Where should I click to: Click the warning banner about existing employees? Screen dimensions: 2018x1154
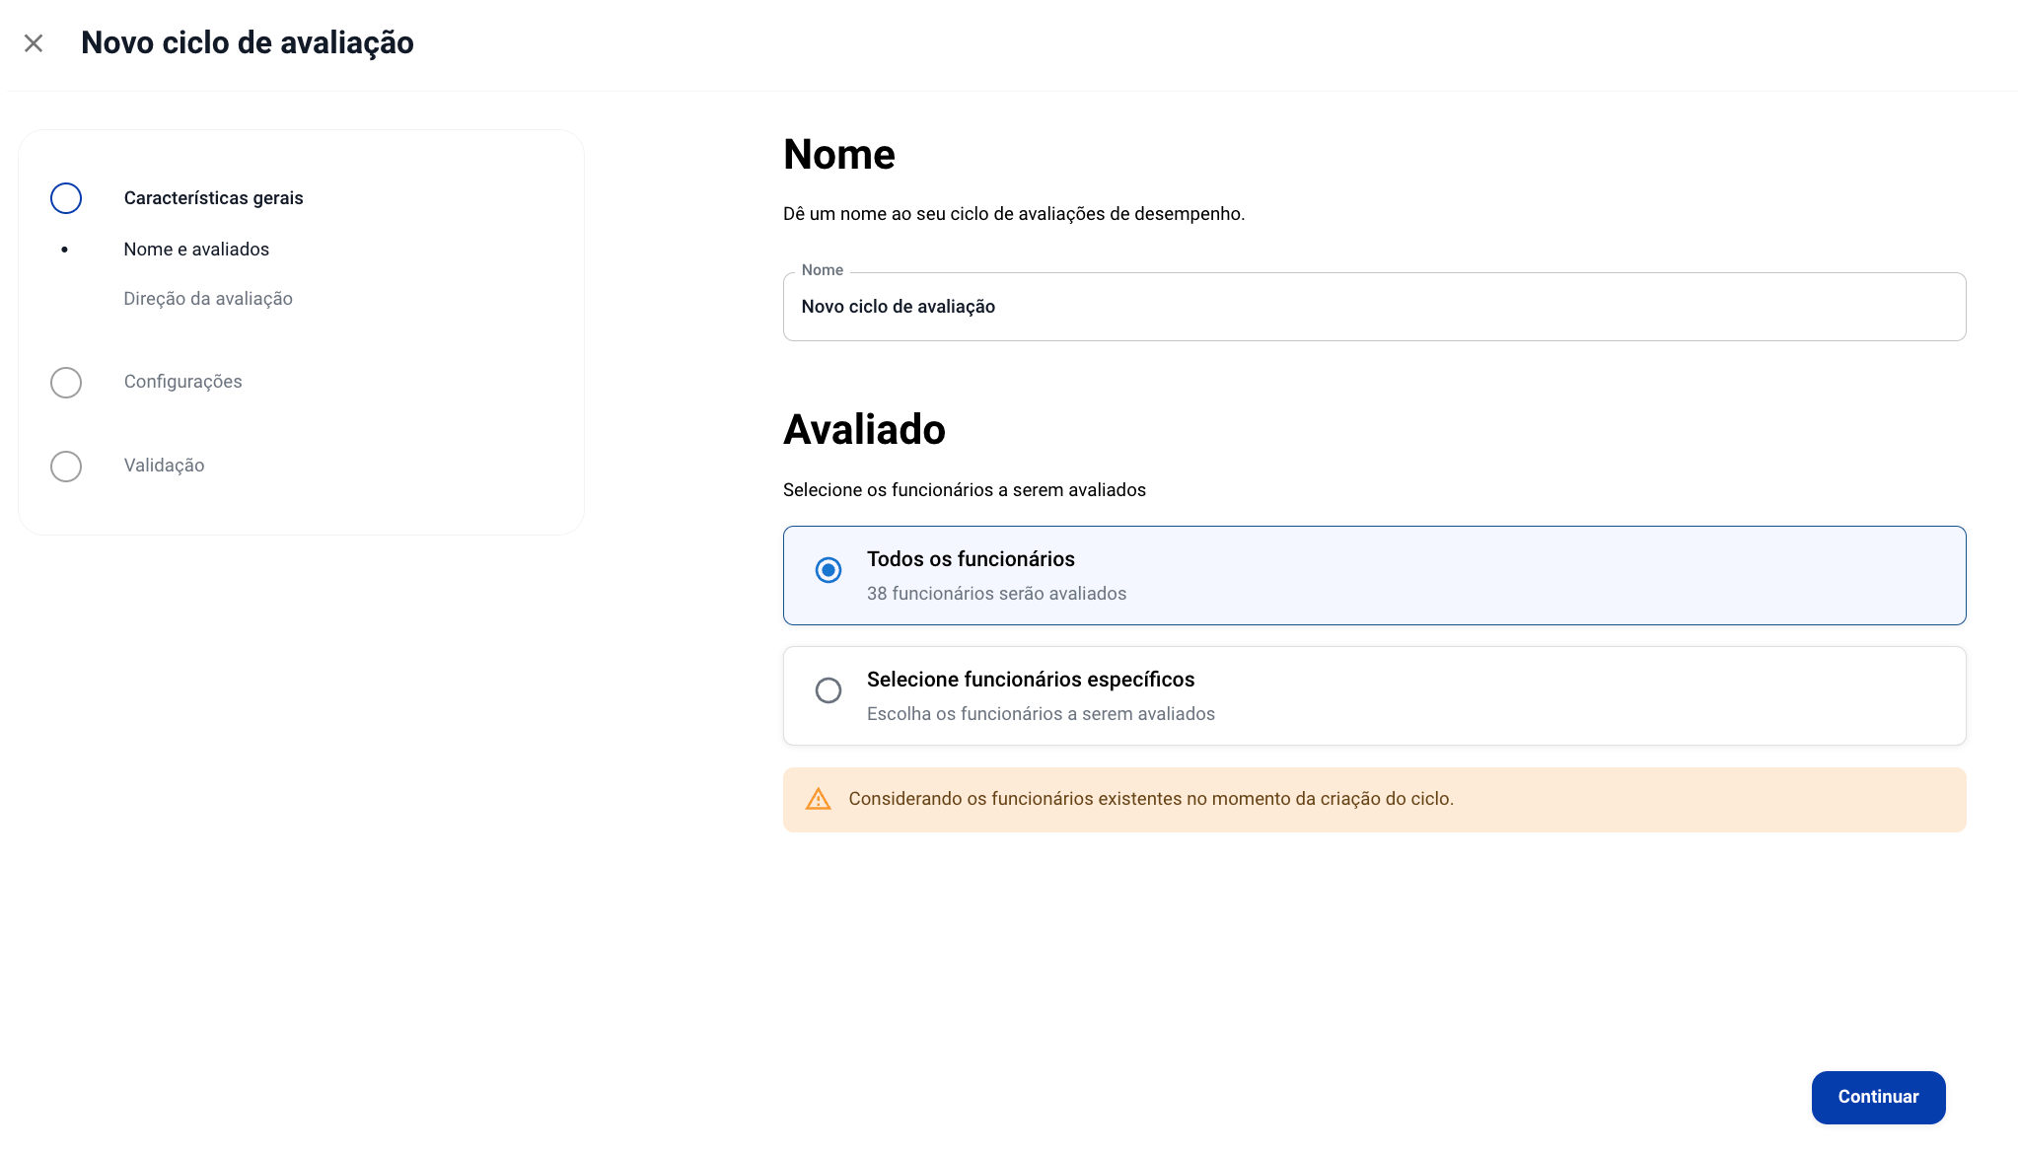coord(1373,800)
